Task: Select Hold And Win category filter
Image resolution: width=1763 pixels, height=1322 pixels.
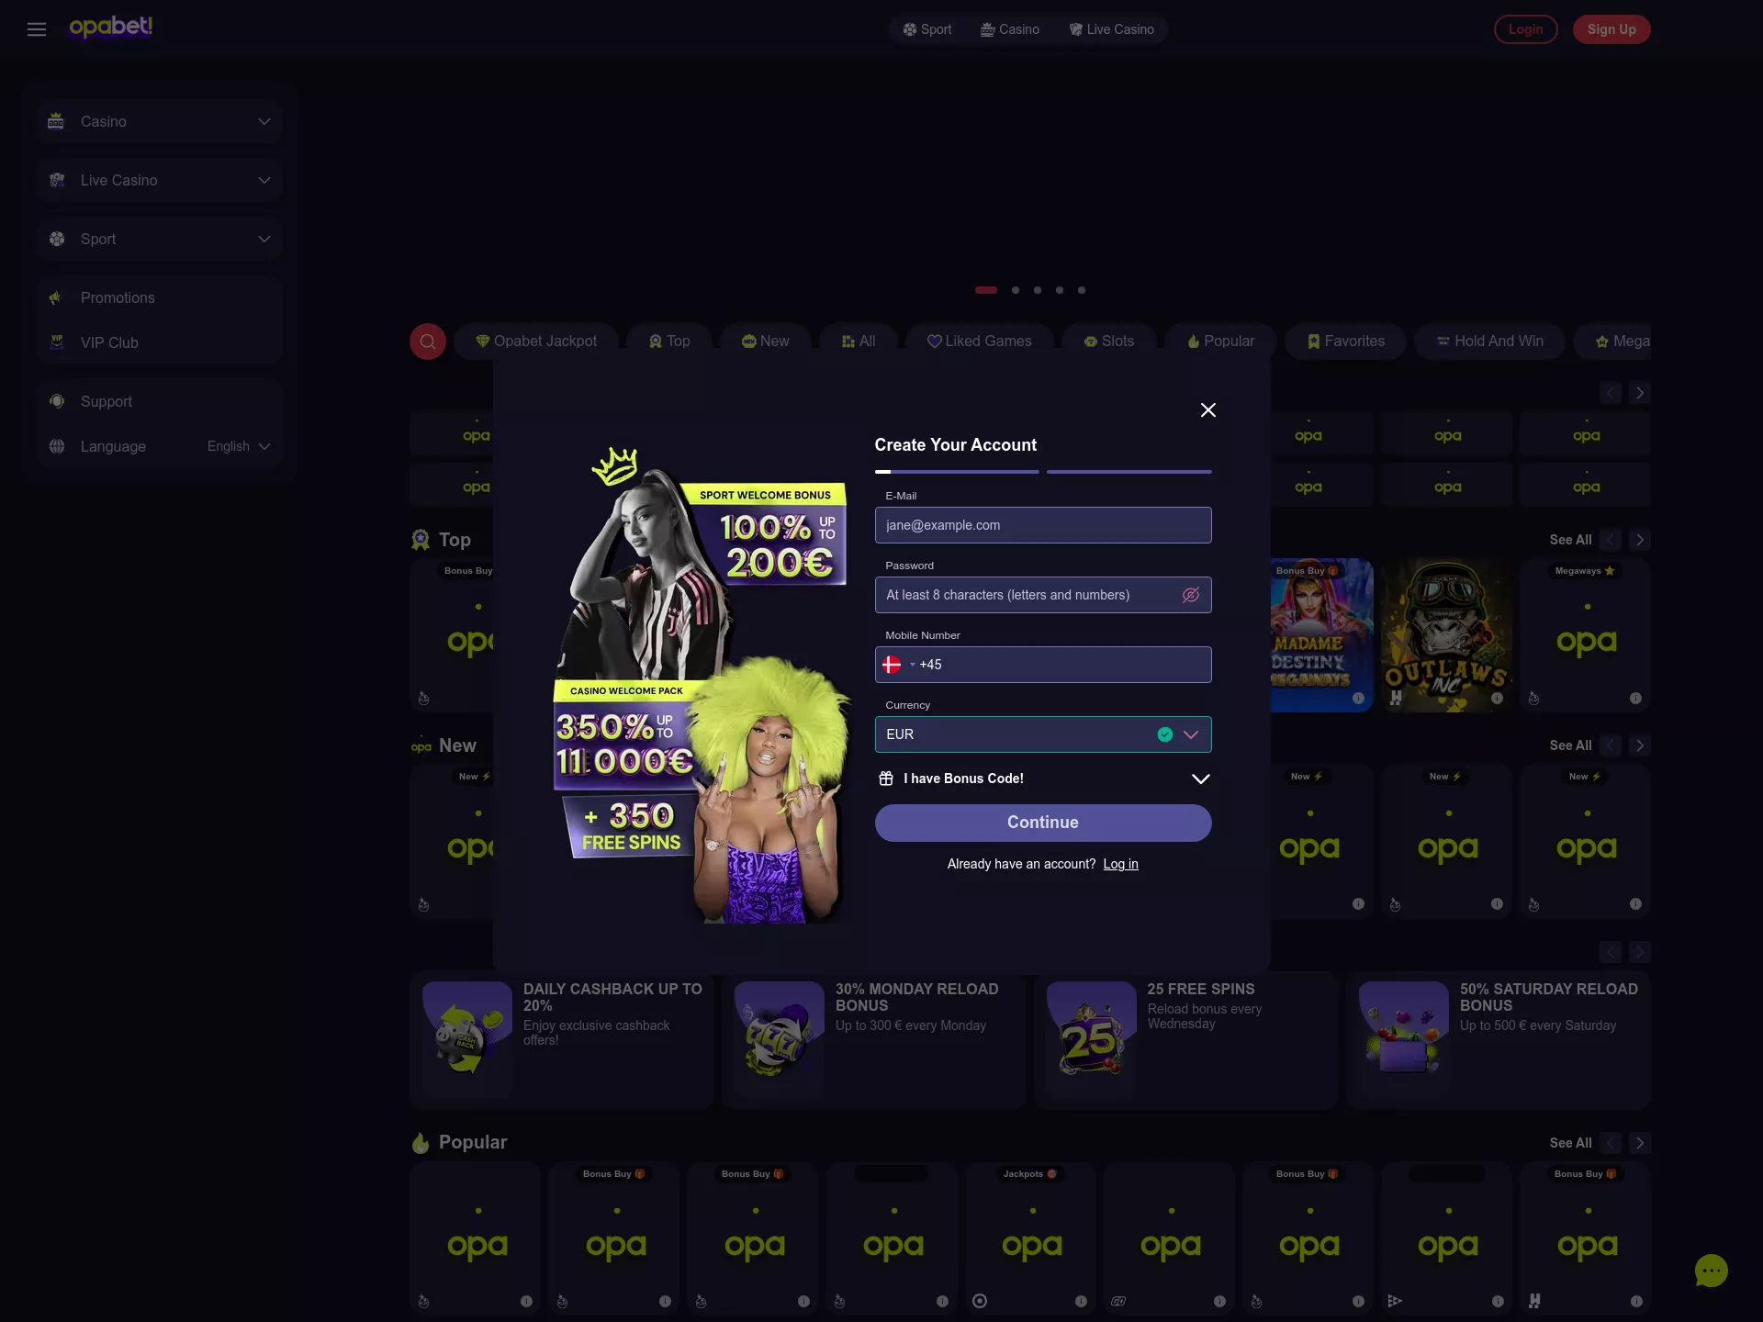Action: point(1489,342)
